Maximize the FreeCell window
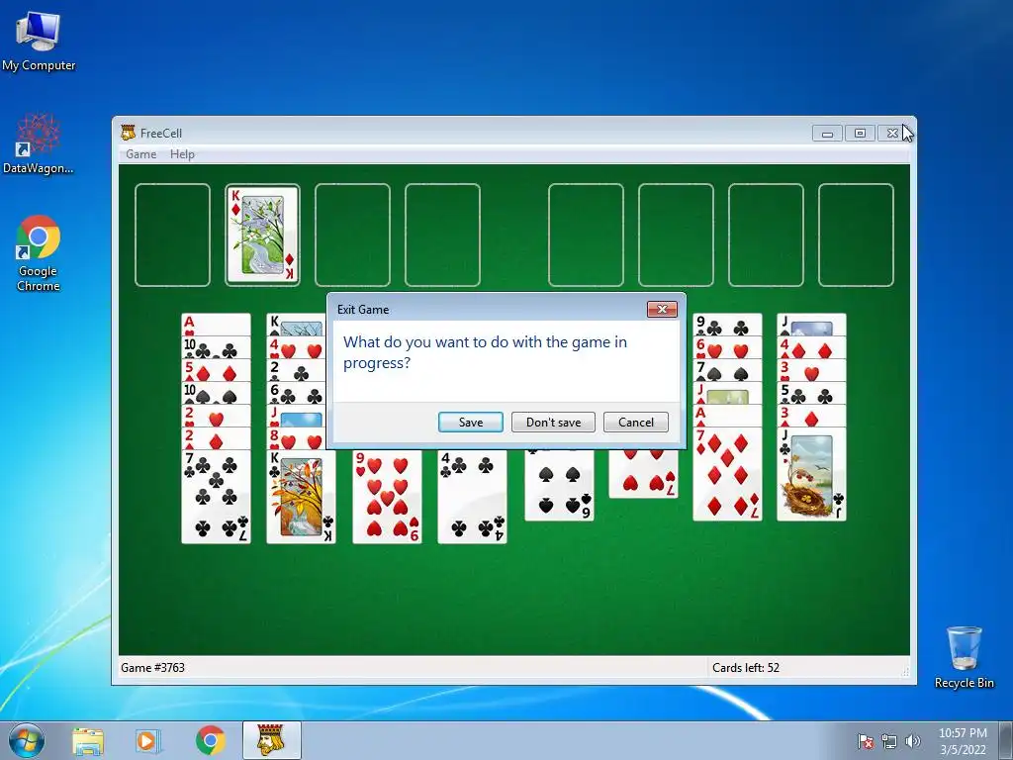Screen dimensions: 1013x760 (x=860, y=134)
